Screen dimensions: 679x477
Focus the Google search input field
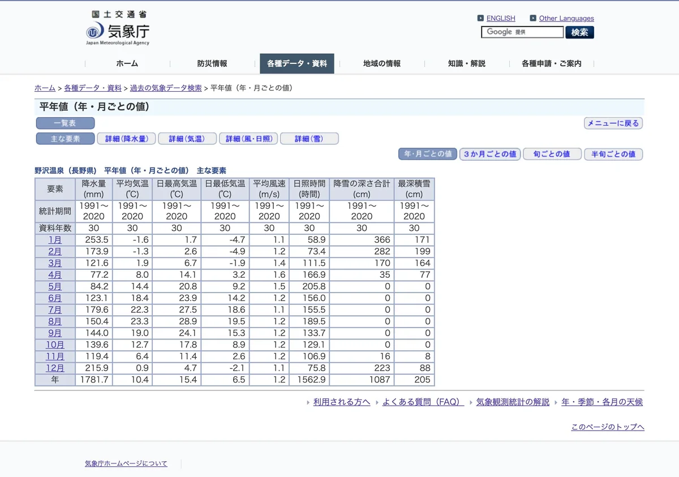[x=522, y=32]
